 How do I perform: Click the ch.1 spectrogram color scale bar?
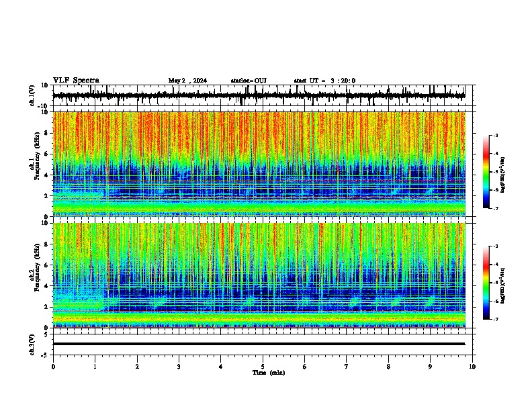pos(486,172)
